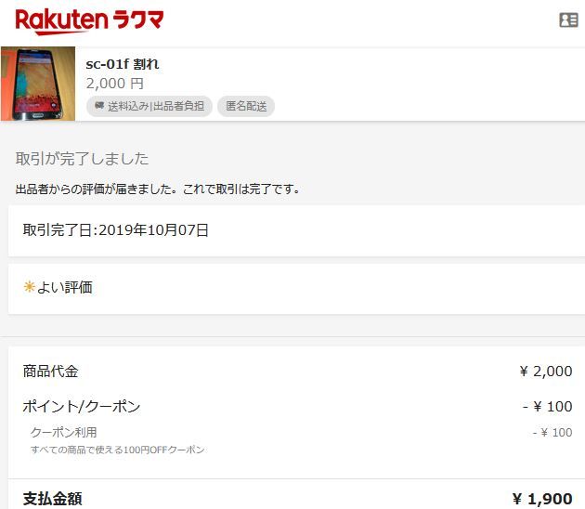Viewport: 585px width, 509px height.
Task: Click the 支払金額 total label
Action: (x=53, y=499)
